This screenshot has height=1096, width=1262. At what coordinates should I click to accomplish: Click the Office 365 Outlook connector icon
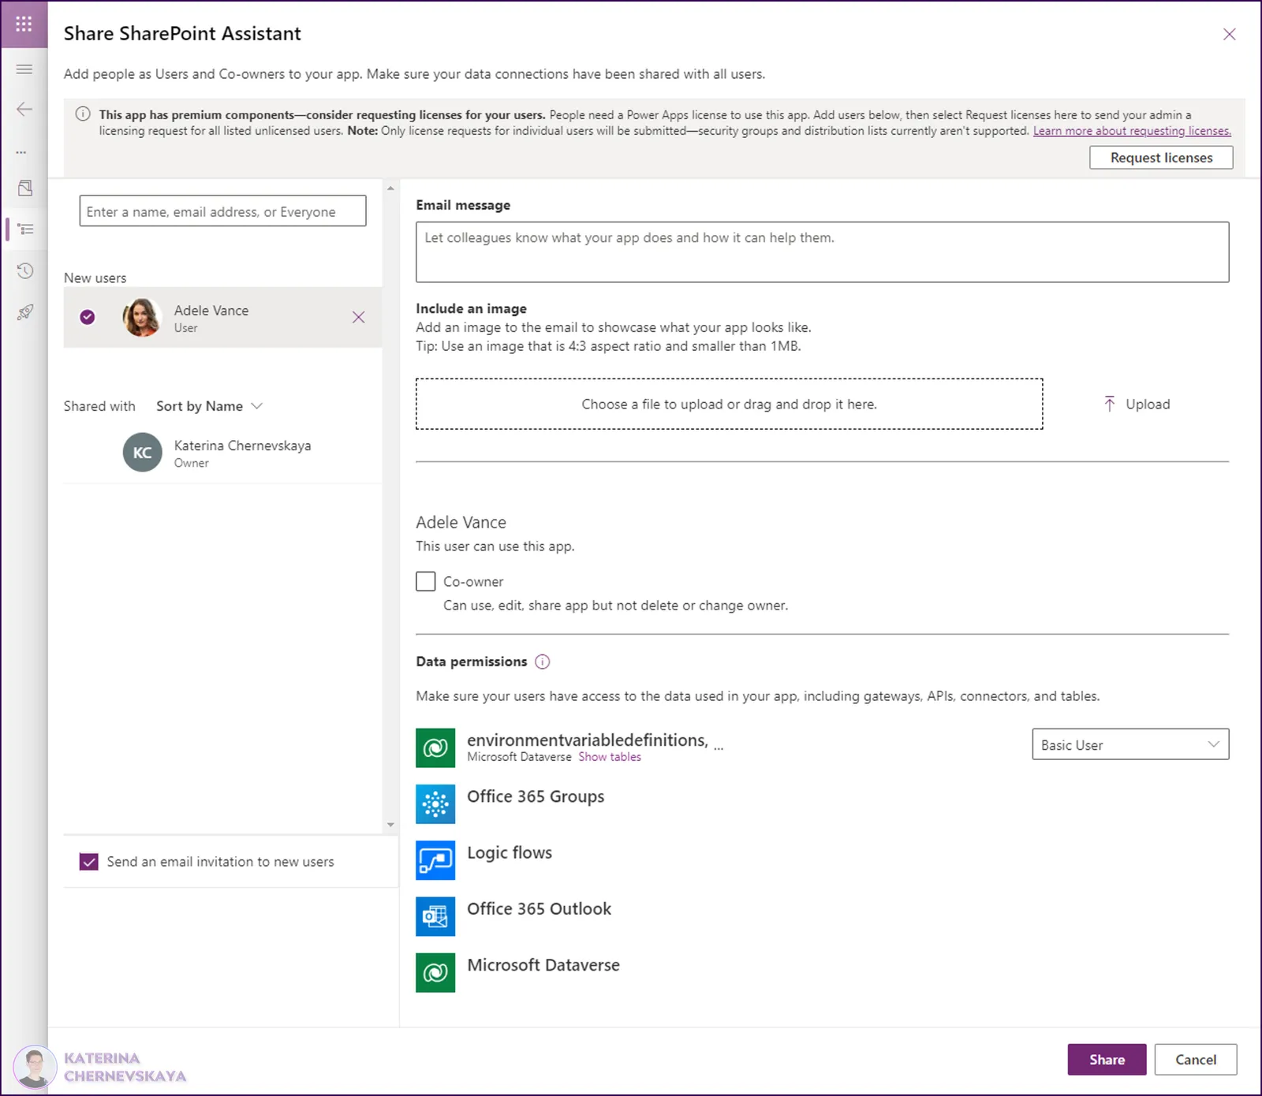coord(435,915)
